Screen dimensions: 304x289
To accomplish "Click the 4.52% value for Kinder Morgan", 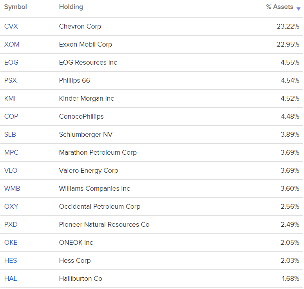I will [x=290, y=98].
